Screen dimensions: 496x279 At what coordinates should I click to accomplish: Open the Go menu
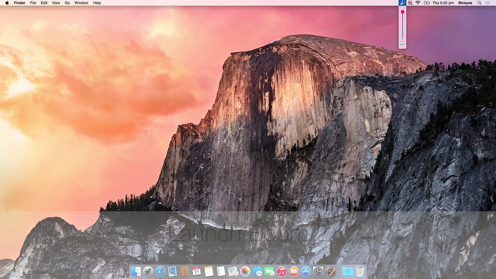(x=67, y=3)
